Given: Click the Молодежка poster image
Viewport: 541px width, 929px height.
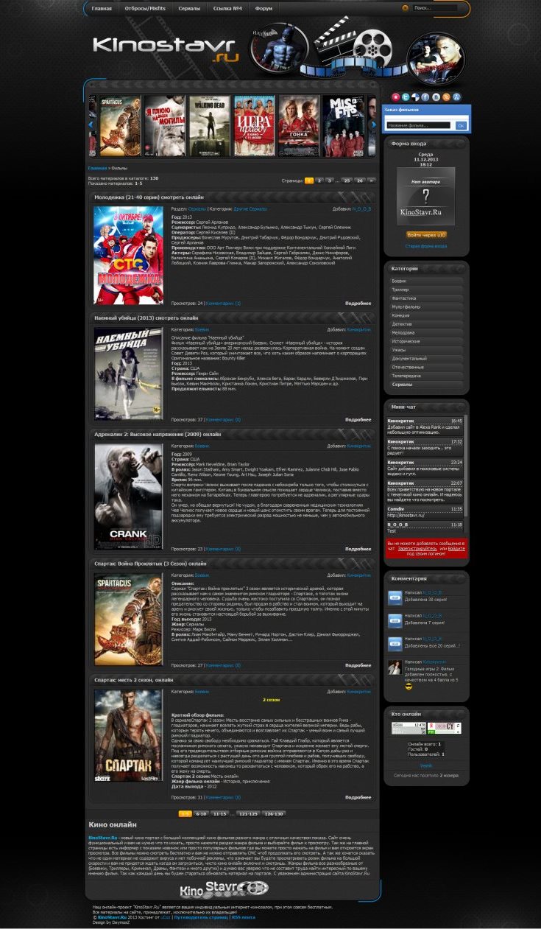Looking at the screenshot, I should 129,255.
